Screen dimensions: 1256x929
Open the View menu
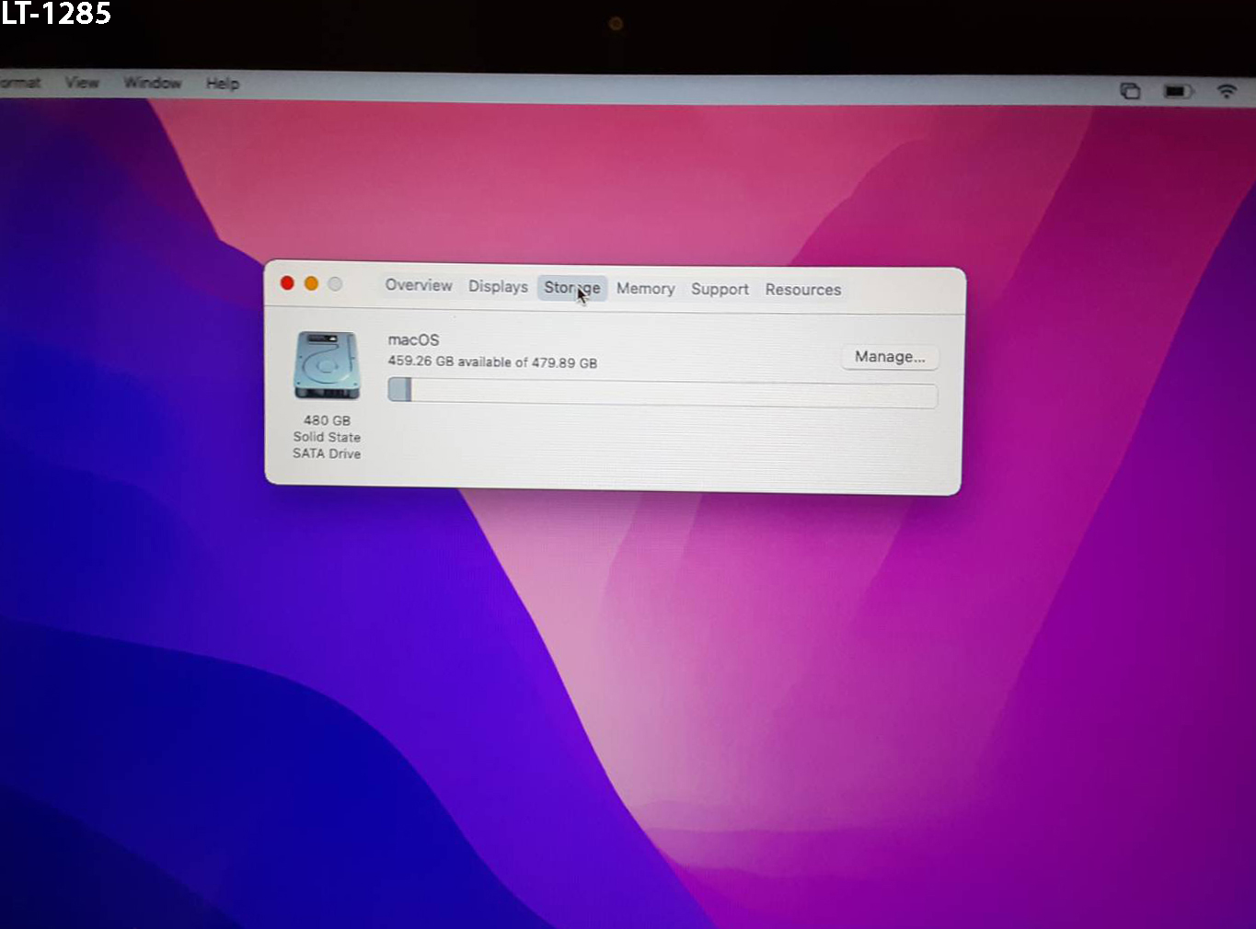pos(82,83)
